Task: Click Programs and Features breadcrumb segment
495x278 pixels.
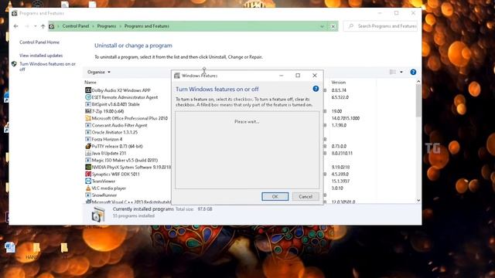Action: [x=147, y=26]
